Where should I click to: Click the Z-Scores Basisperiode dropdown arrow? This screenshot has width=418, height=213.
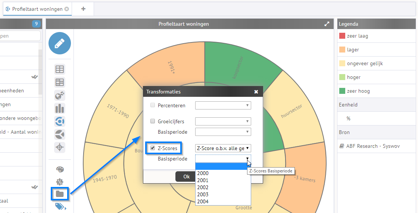(247, 159)
